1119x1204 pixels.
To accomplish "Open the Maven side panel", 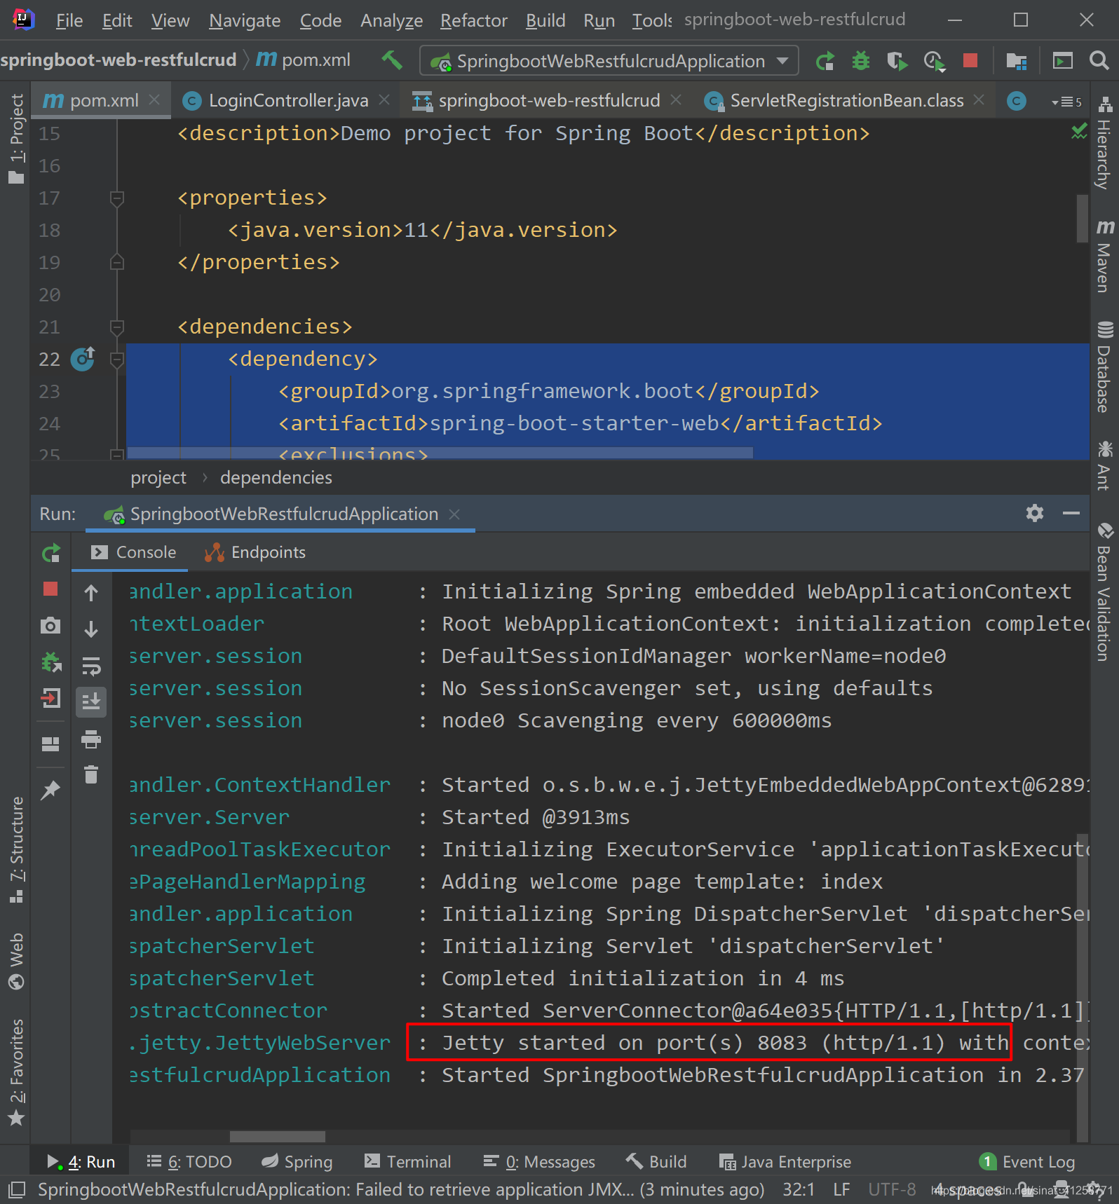I will 1105,256.
